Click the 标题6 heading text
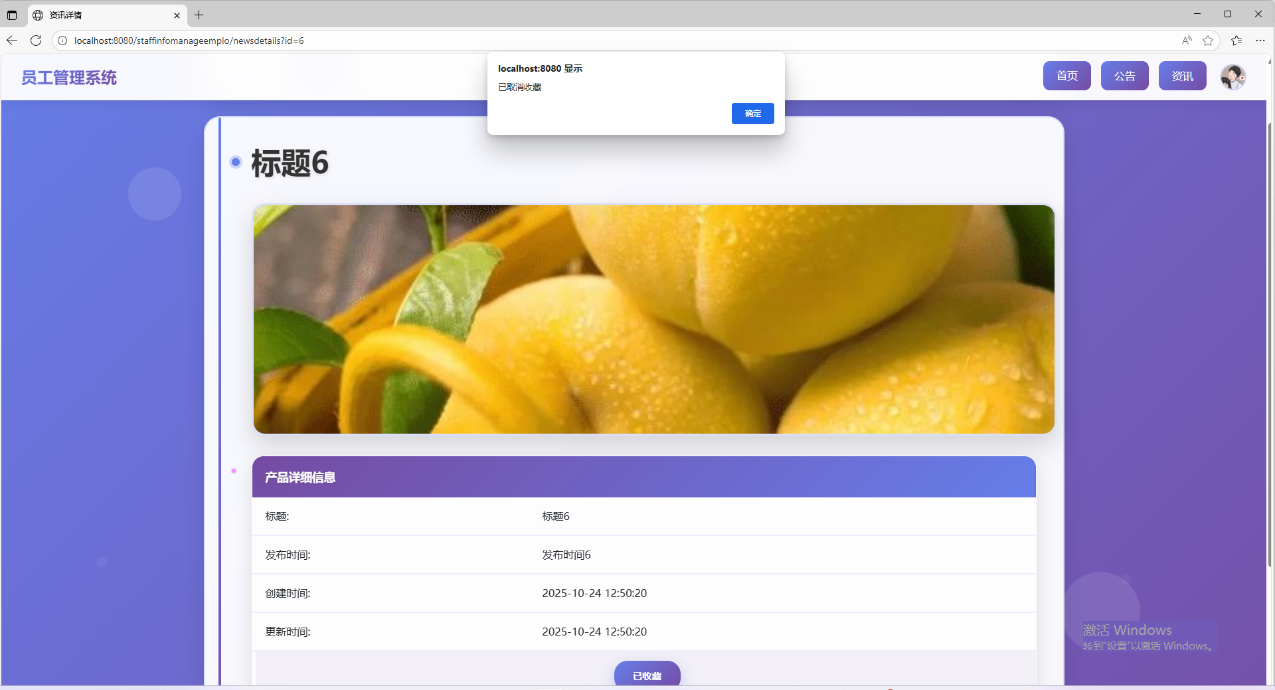Viewport: 1275px width, 690px height. pyautogui.click(x=290, y=163)
